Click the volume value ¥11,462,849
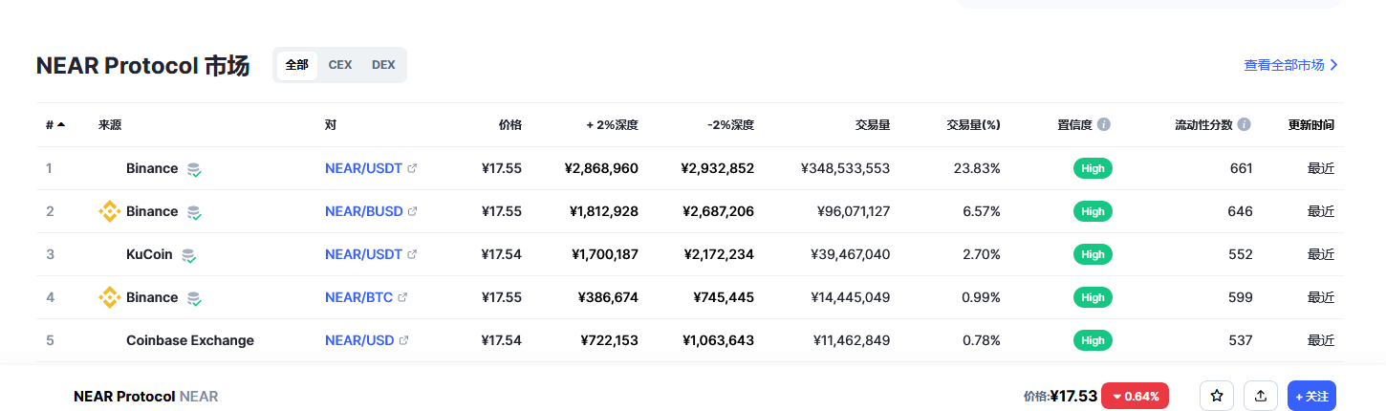The width and height of the screenshot is (1386, 411). [852, 340]
